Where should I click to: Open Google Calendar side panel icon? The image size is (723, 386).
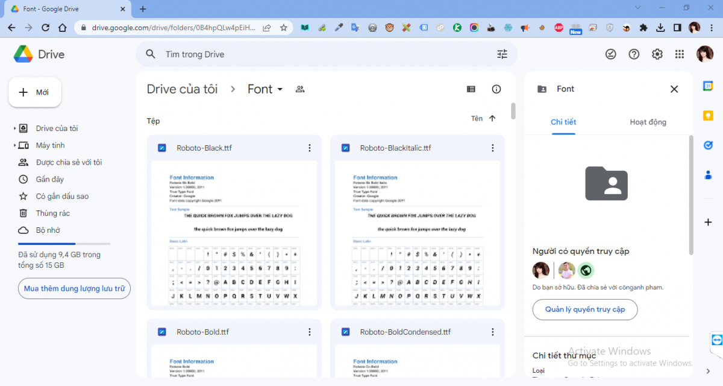708,86
